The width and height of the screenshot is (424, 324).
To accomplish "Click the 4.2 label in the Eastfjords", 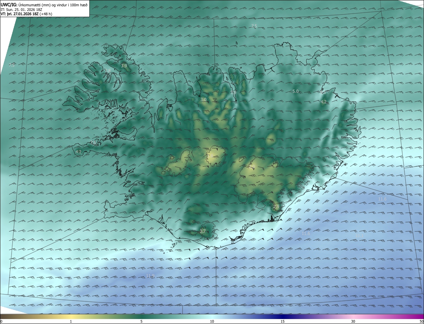I will [324, 102].
